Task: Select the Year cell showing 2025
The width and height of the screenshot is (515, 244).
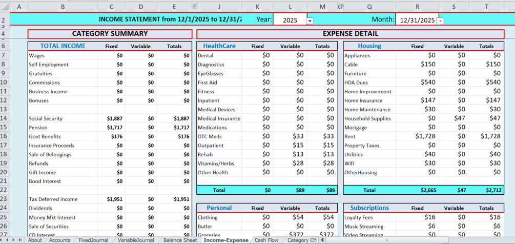Action: (290, 20)
